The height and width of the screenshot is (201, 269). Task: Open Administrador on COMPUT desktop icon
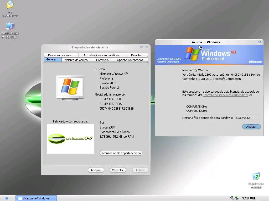pyautogui.click(x=10, y=30)
